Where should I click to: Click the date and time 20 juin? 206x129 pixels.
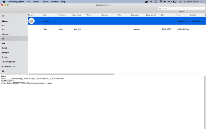tap(191, 2)
